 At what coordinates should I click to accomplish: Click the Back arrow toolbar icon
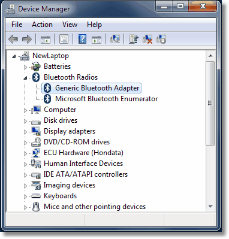coord(13,39)
